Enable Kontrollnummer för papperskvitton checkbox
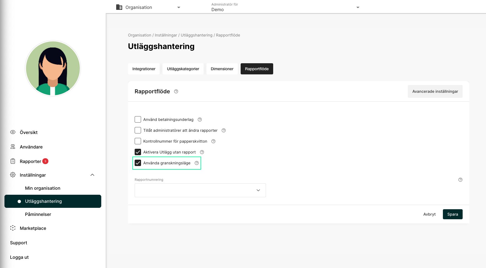Viewport: 486px width, 268px height. click(138, 141)
